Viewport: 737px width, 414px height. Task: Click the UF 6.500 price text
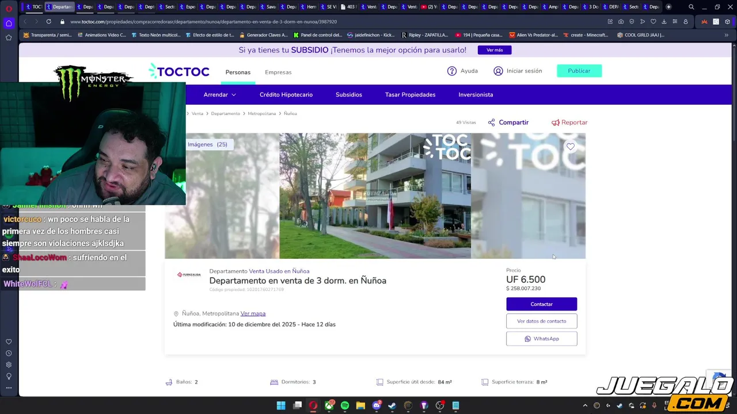click(x=526, y=280)
